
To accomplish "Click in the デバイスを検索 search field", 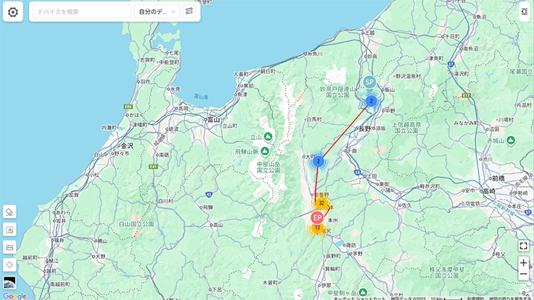I will click(82, 12).
